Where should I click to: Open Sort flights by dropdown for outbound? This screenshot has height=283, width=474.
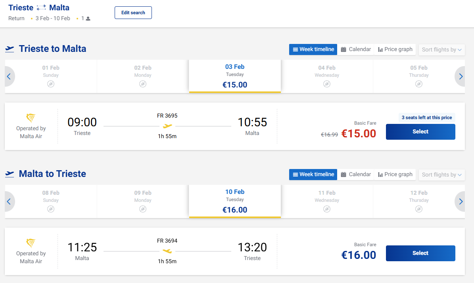(441, 50)
